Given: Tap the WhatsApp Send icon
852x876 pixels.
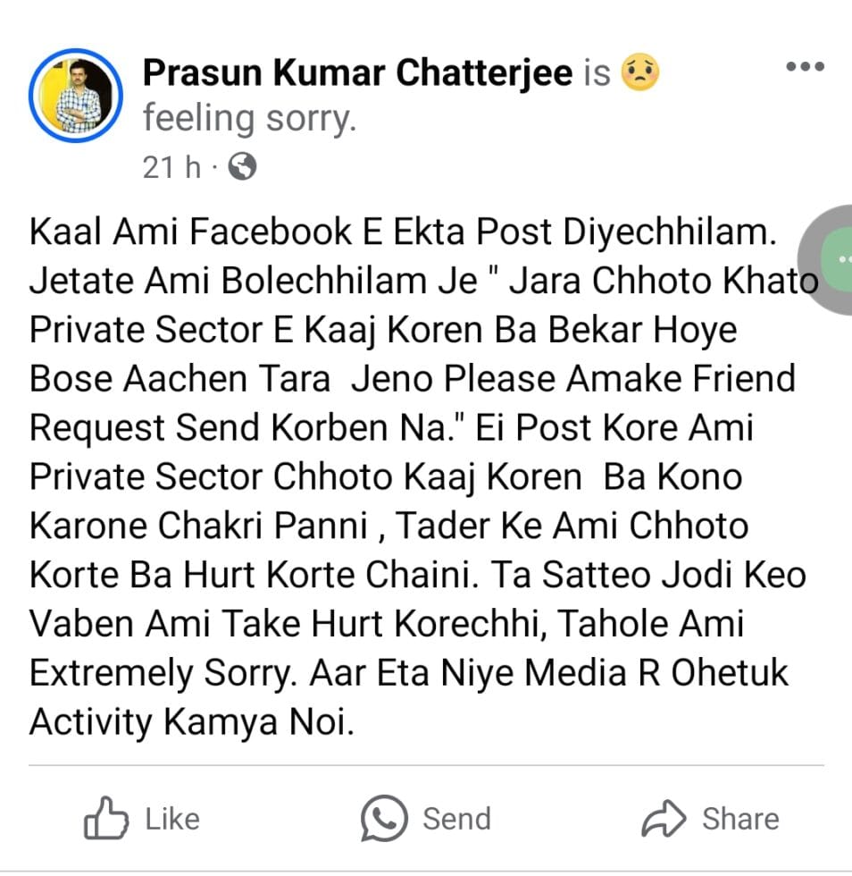Looking at the screenshot, I should pyautogui.click(x=384, y=819).
